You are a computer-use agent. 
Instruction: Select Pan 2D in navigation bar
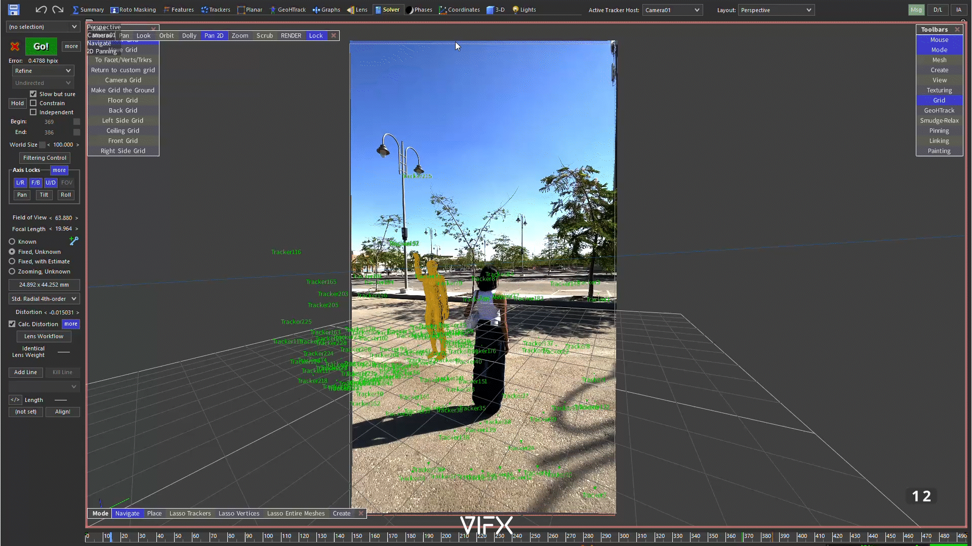point(214,35)
